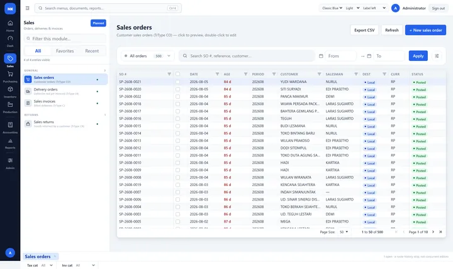Click the Search SO # field

(x=247, y=56)
